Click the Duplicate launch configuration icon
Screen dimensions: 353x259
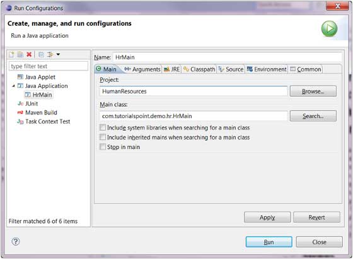[20, 55]
